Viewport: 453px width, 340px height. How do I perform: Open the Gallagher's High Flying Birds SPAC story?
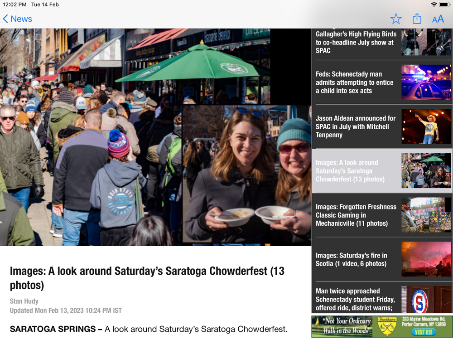coord(382,43)
